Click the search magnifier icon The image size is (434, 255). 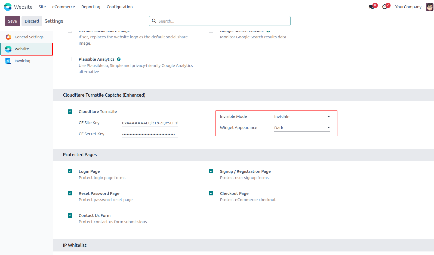pos(154,21)
